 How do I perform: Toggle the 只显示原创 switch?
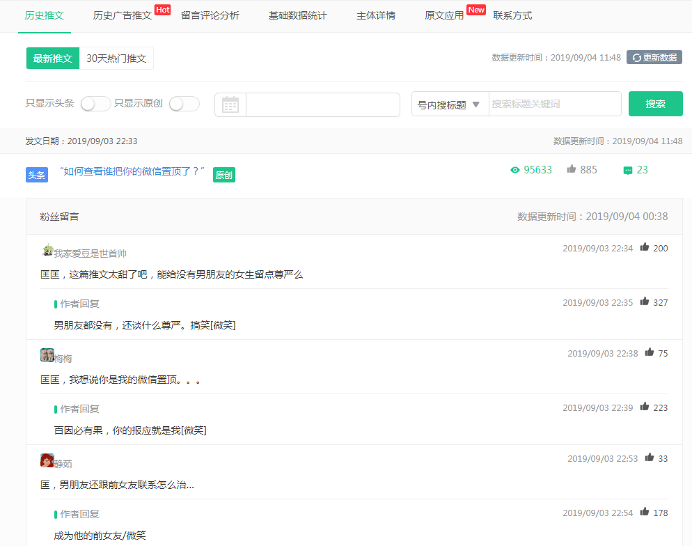pyautogui.click(x=184, y=104)
